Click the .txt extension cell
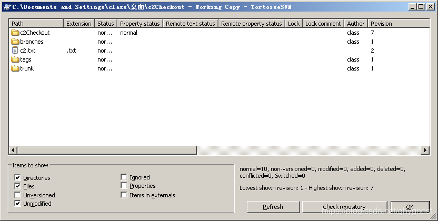Viewport: 438px width, 221px height. [72, 51]
